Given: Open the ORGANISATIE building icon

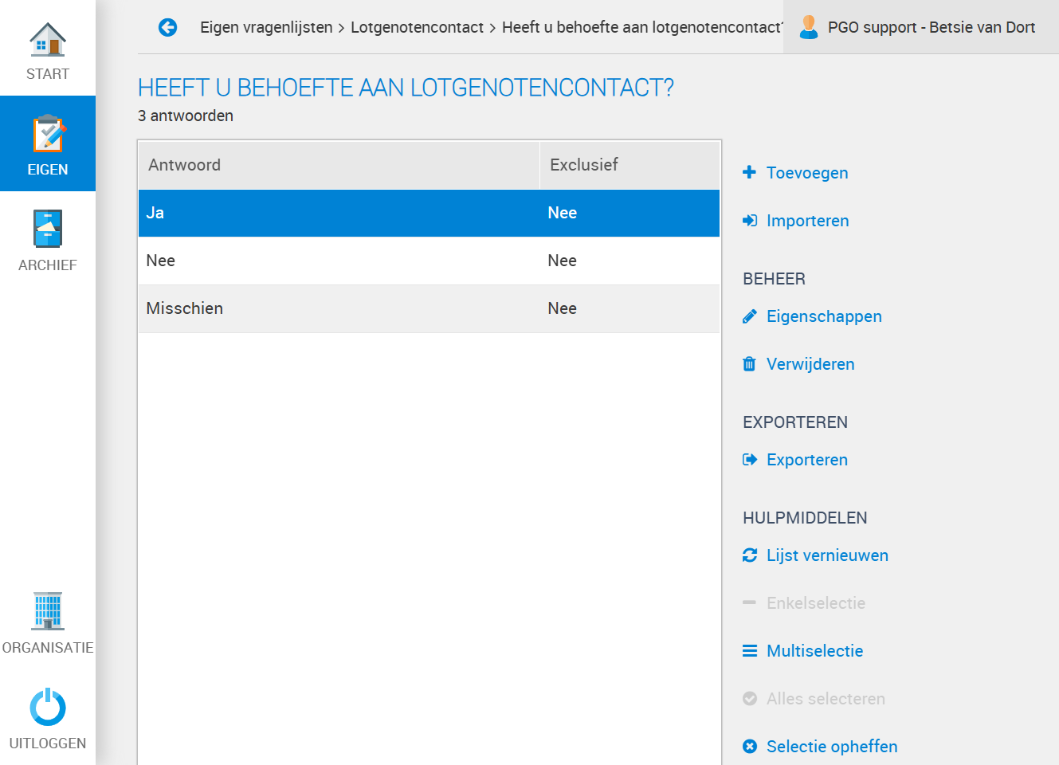Looking at the screenshot, I should click(48, 611).
